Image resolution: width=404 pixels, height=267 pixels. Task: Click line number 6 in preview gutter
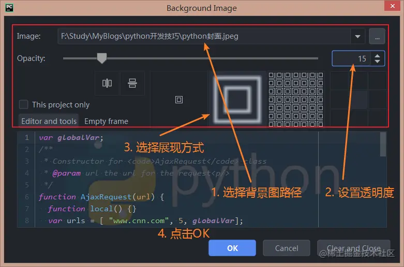(x=27, y=197)
